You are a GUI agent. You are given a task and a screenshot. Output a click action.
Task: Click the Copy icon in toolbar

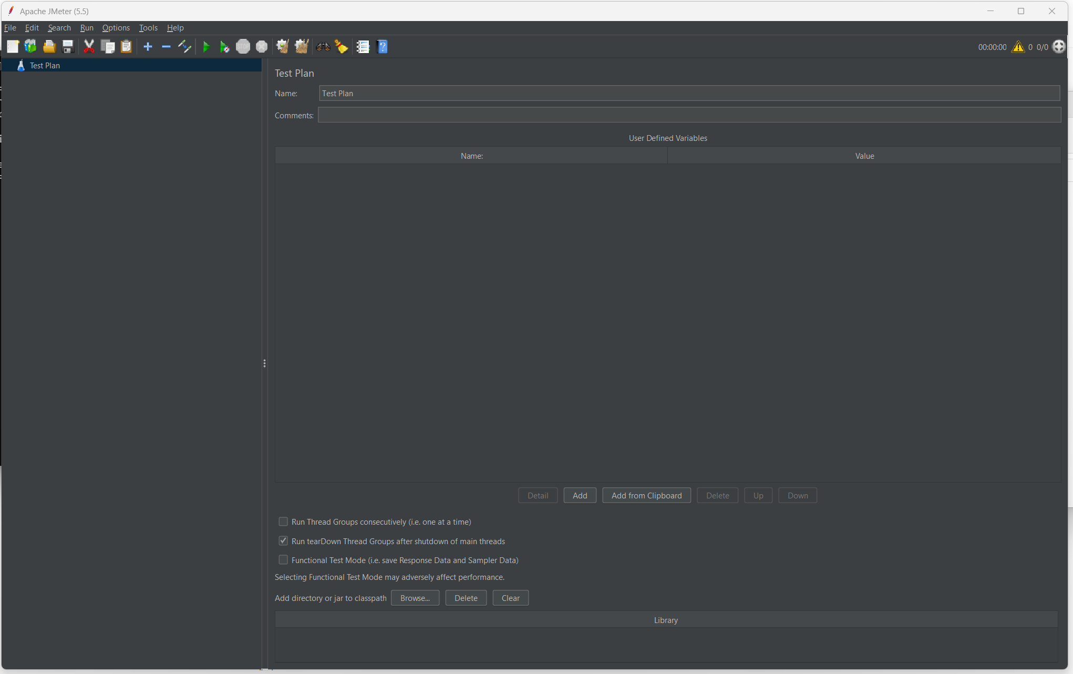click(x=108, y=47)
